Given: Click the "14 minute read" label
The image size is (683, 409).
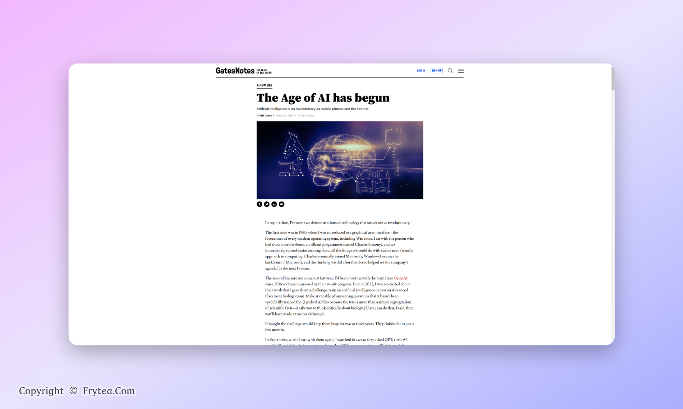Looking at the screenshot, I should point(306,116).
